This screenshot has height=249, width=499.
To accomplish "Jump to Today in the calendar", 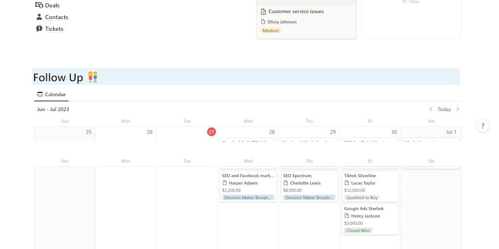I will click(444, 109).
